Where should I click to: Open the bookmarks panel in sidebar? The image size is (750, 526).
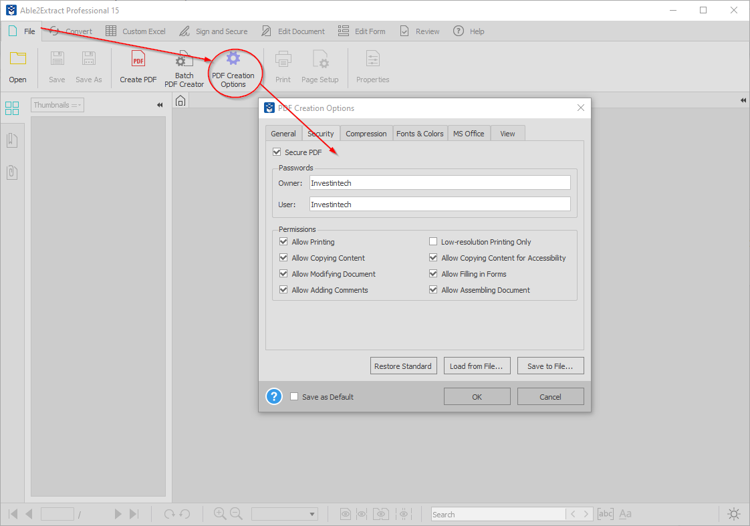[x=12, y=140]
